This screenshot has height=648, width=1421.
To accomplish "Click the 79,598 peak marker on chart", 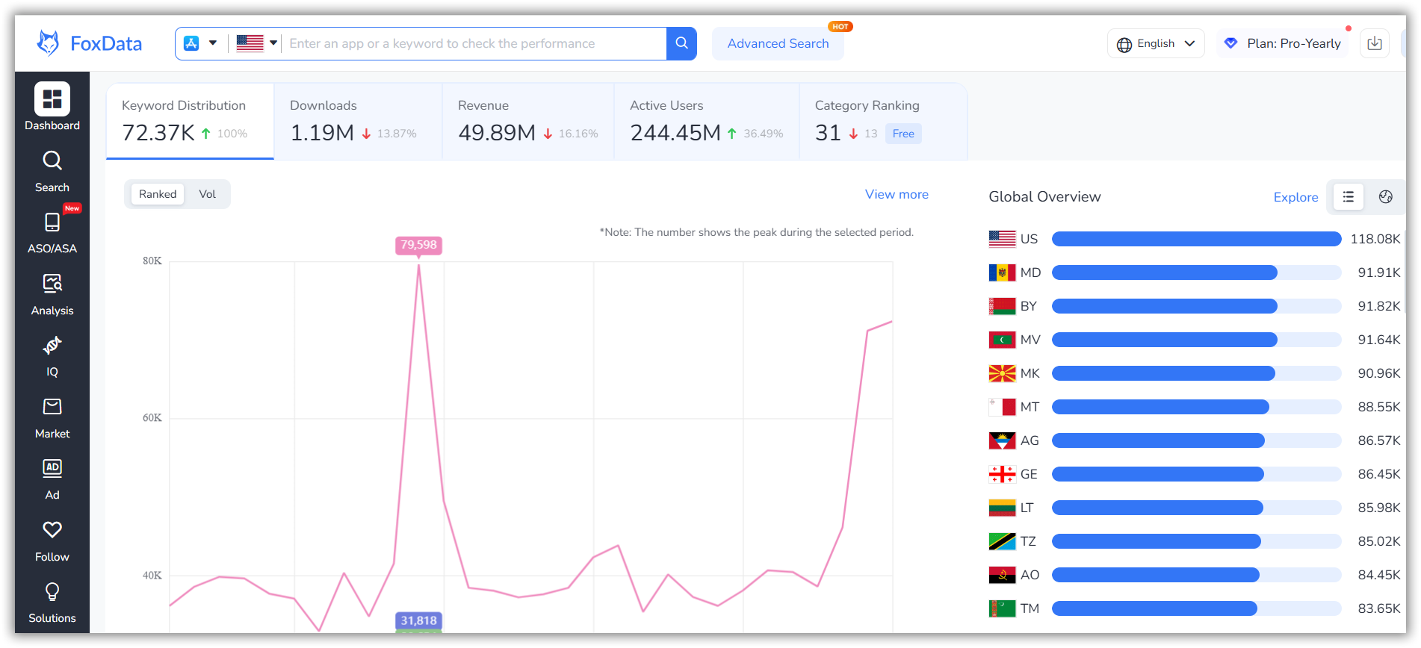I will coord(418,245).
